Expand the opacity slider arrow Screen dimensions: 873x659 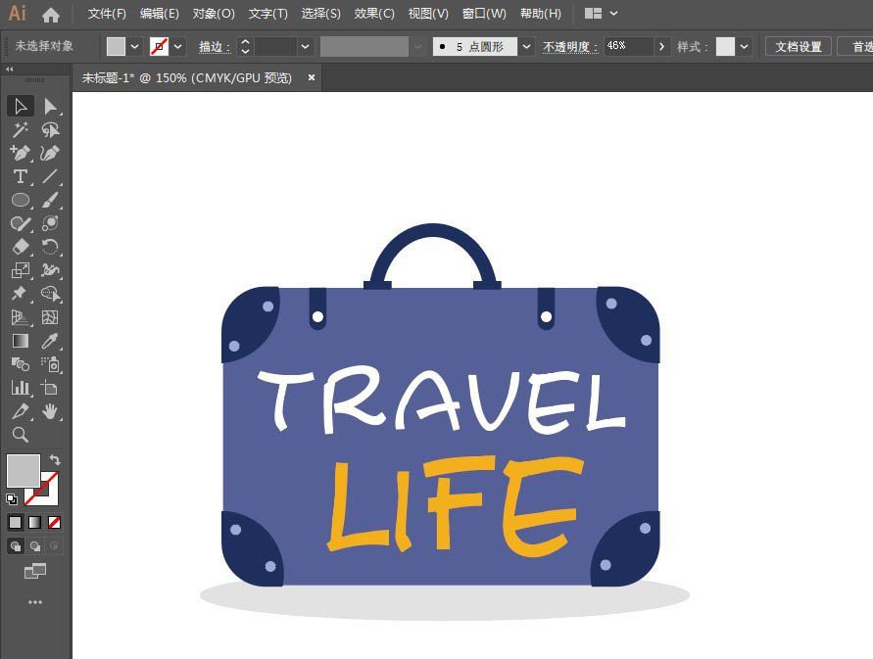click(661, 47)
